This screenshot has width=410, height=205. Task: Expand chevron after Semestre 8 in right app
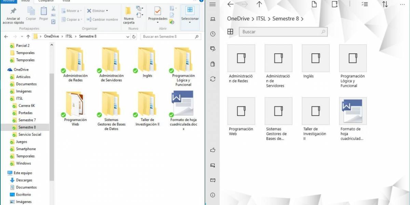coord(302,19)
